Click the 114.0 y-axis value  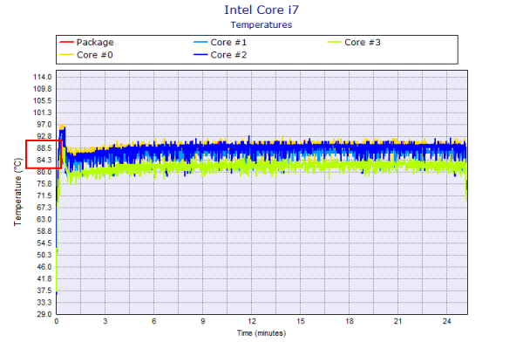43,77
